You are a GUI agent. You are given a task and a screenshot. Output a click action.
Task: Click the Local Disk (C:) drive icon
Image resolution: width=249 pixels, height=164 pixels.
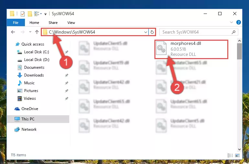pos(19,52)
